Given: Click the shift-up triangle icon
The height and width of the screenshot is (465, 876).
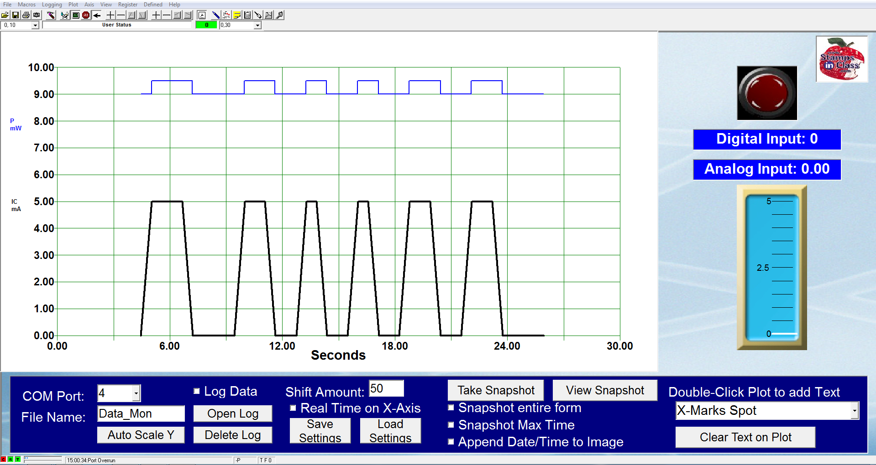Looking at the screenshot, I should (x=131, y=15).
